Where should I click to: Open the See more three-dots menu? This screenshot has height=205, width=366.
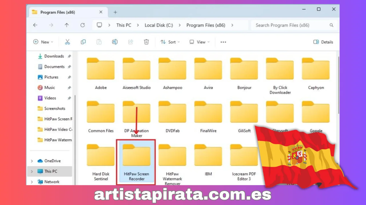pos(223,42)
